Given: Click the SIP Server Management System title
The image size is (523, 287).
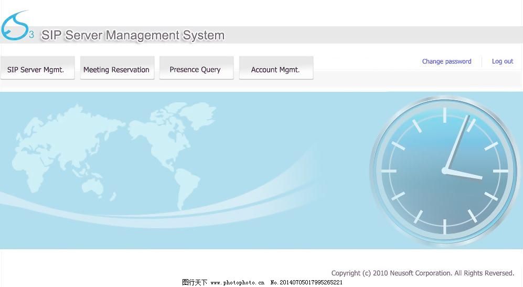Looking at the screenshot, I should tap(133, 36).
